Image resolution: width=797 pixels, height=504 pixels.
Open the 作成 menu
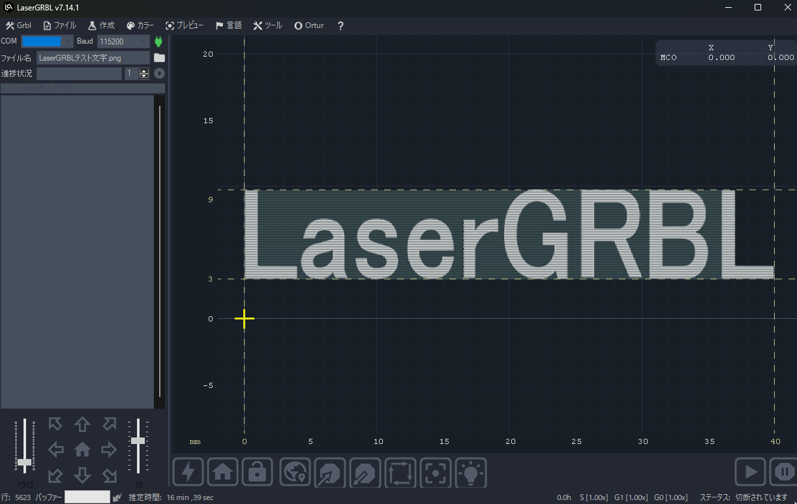tap(101, 25)
